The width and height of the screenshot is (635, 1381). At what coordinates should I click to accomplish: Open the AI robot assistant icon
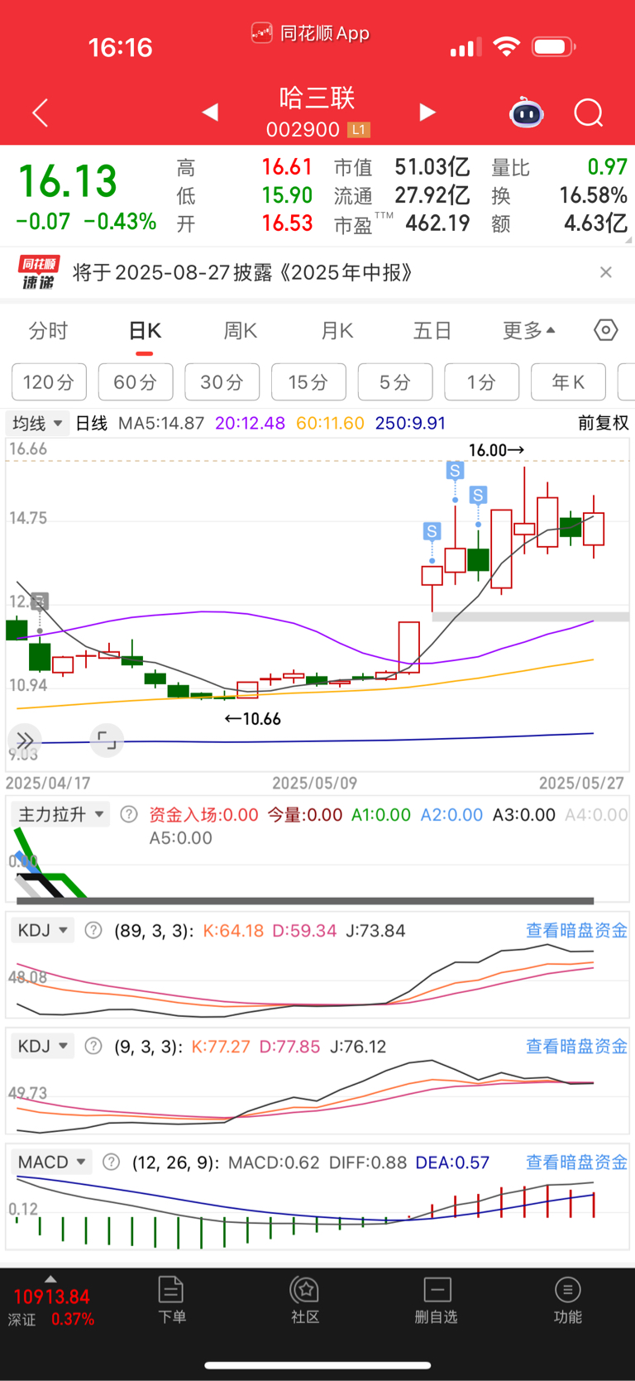(x=526, y=113)
